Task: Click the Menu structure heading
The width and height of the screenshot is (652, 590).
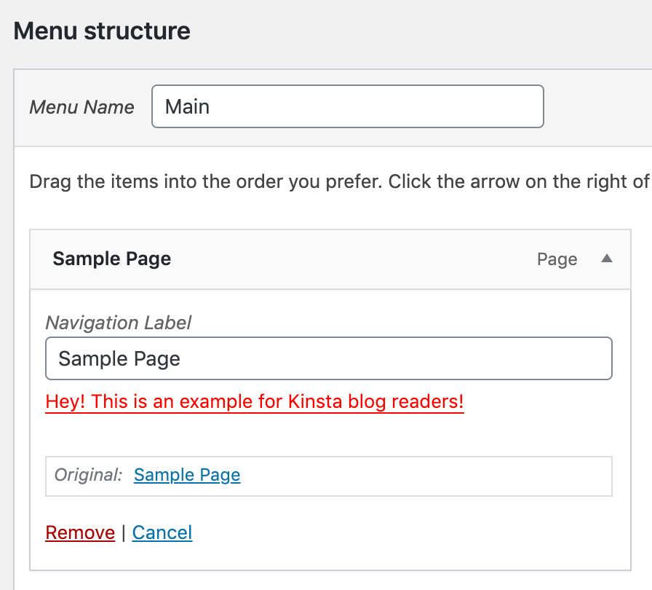Action: [x=101, y=31]
